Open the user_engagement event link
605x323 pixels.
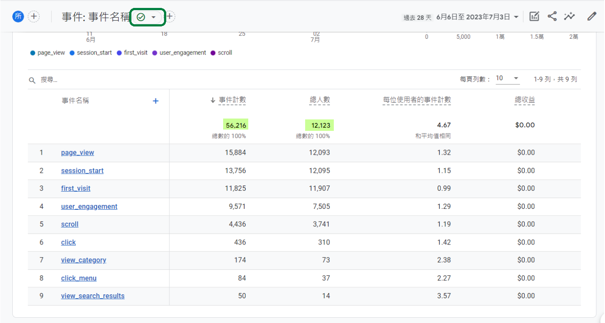(89, 206)
